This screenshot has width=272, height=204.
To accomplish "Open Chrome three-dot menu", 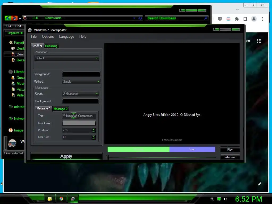I will tap(262, 19).
